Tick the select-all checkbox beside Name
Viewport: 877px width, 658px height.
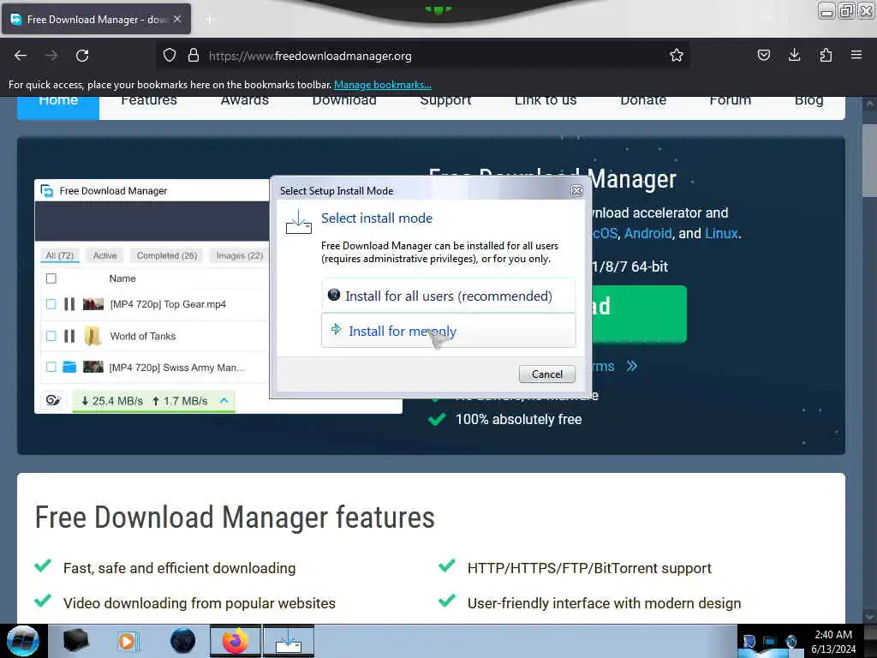pyautogui.click(x=51, y=278)
